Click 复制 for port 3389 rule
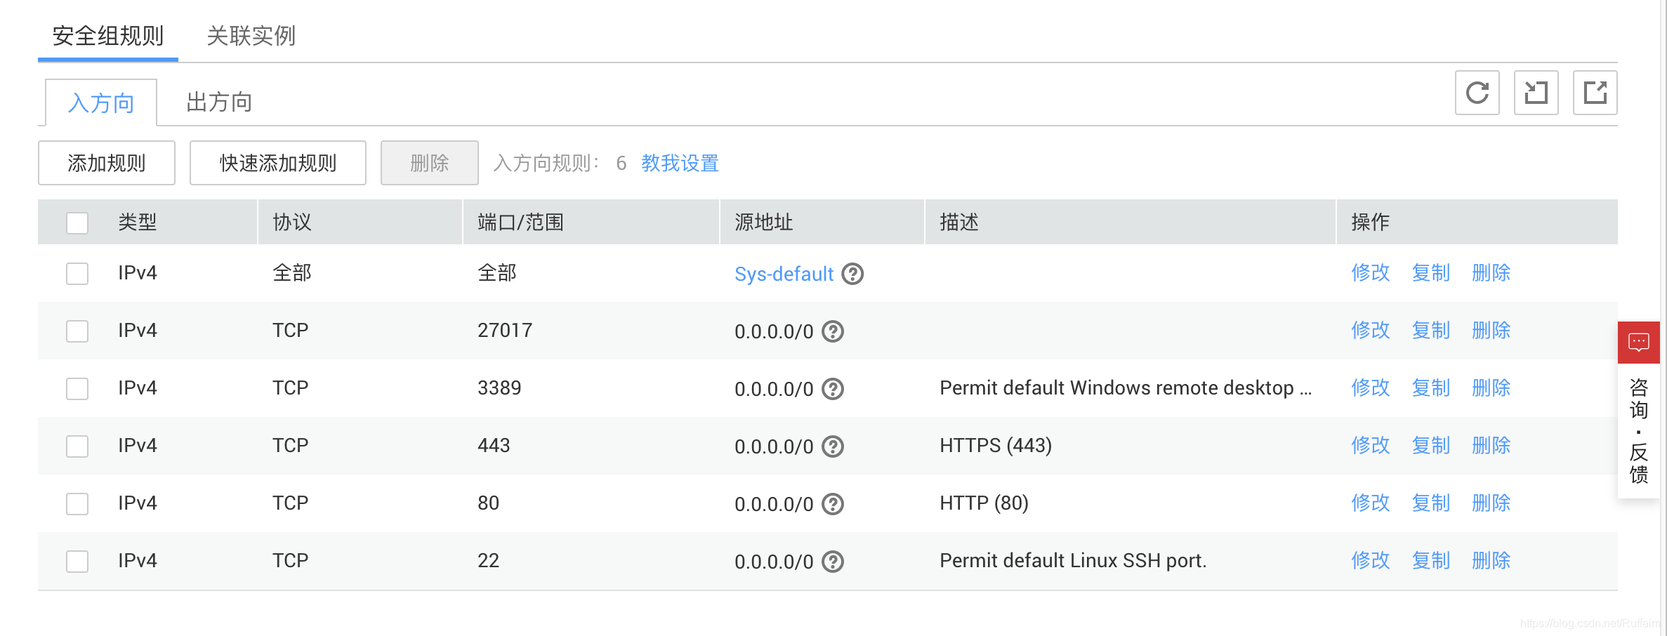The height and width of the screenshot is (636, 1667). coord(1431,388)
